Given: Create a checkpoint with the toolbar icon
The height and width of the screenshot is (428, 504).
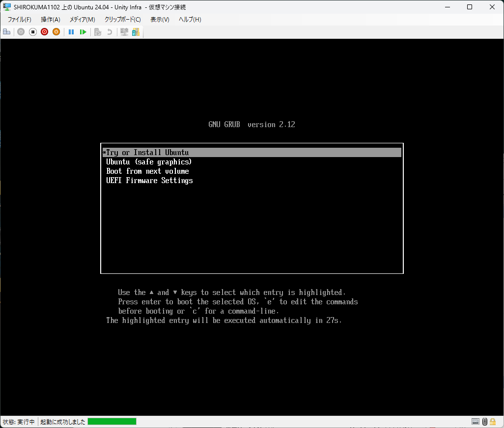Looking at the screenshot, I should [98, 32].
